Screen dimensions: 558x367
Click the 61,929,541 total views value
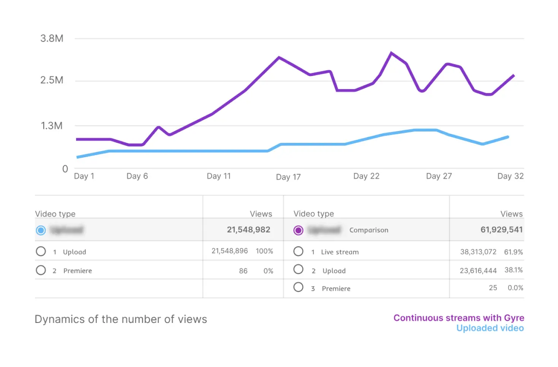[501, 230]
